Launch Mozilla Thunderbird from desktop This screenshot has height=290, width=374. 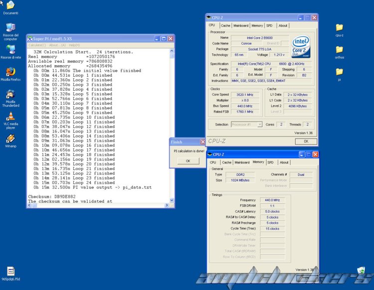pyautogui.click(x=10, y=94)
